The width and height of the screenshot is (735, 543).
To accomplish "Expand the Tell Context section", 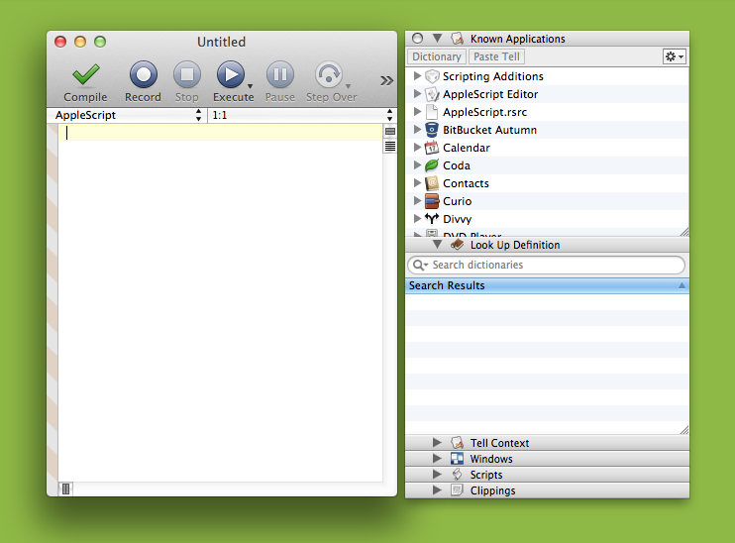I will (x=437, y=443).
